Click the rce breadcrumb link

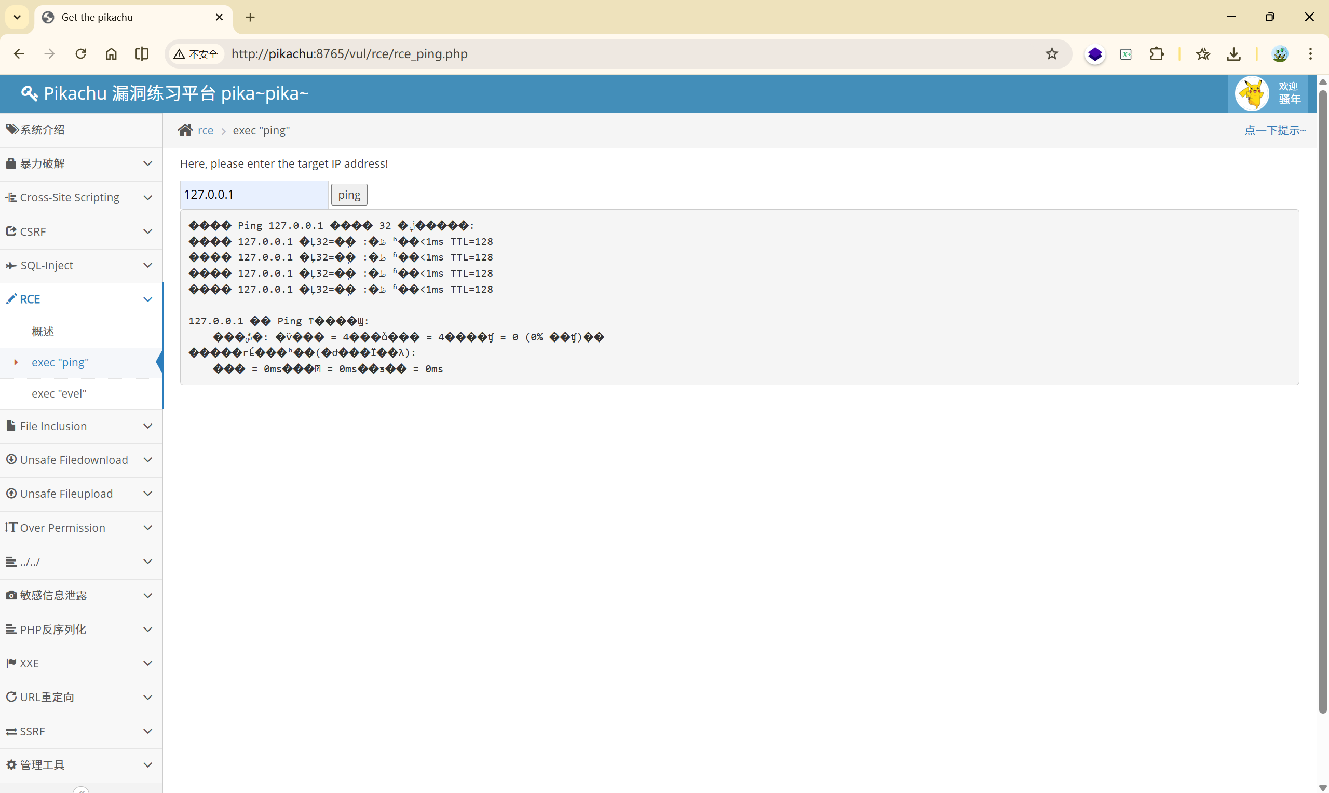(205, 130)
